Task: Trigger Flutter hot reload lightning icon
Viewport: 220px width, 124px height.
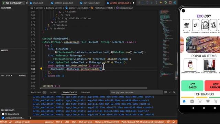Action: (x=161, y=2)
